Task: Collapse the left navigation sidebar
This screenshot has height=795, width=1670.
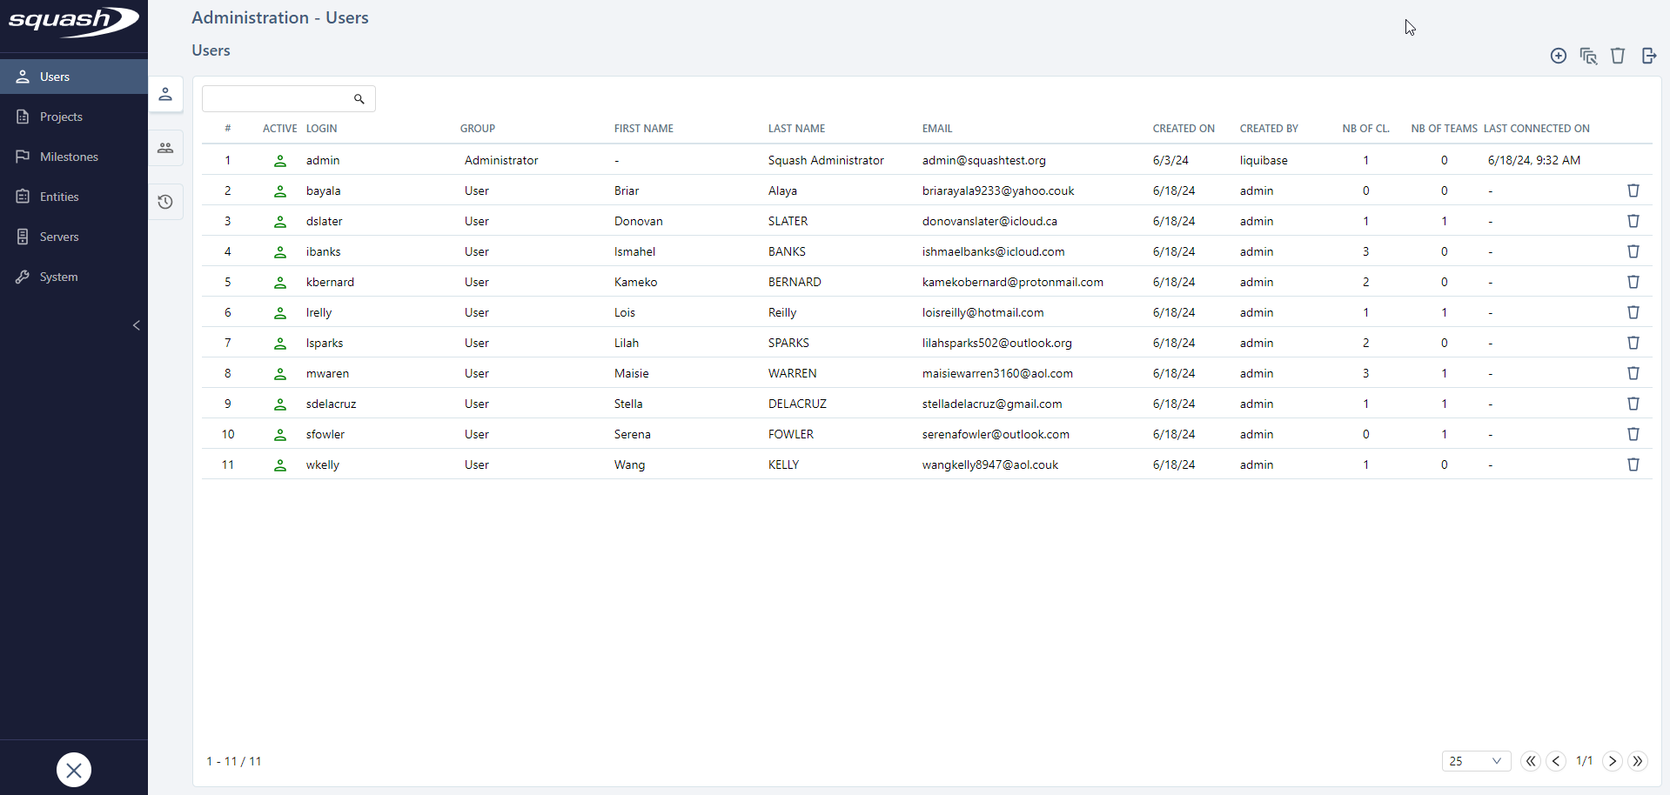Action: pos(137,325)
